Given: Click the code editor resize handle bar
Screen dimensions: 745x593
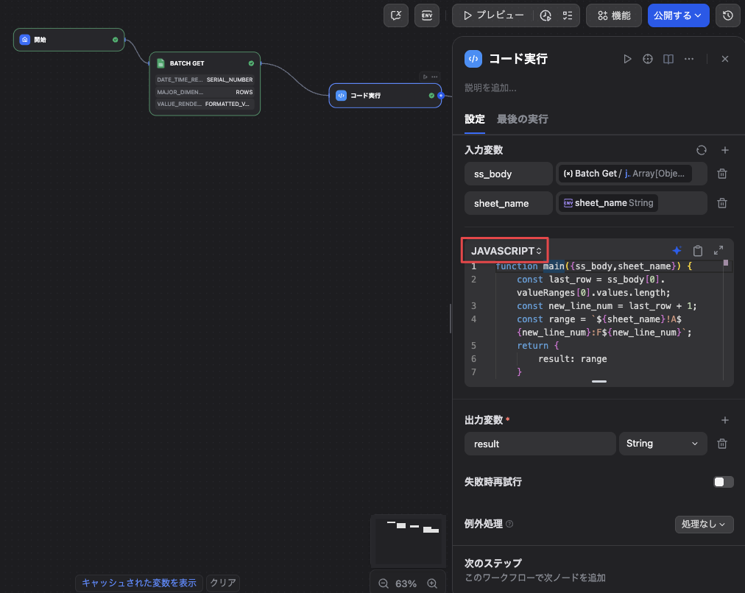Looking at the screenshot, I should click(599, 381).
